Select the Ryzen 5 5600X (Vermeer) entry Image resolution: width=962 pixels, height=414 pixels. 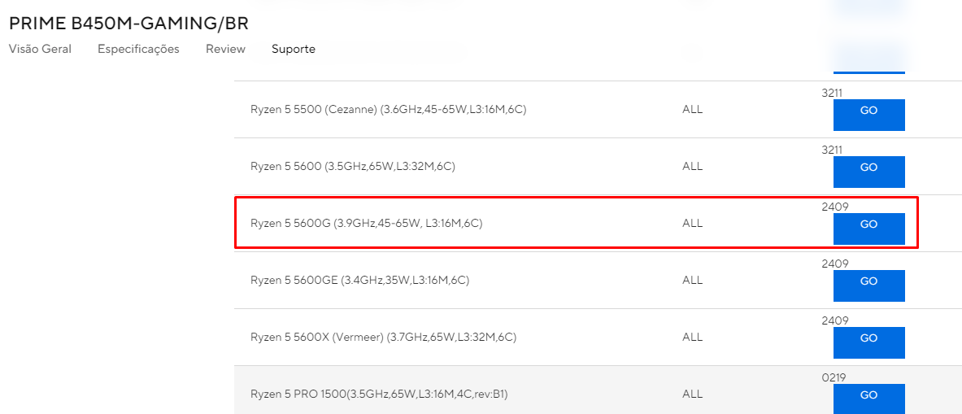[x=384, y=338]
